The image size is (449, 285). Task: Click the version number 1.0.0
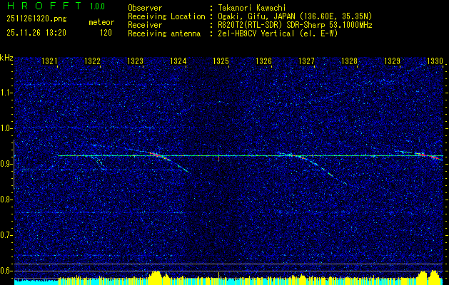pos(97,6)
